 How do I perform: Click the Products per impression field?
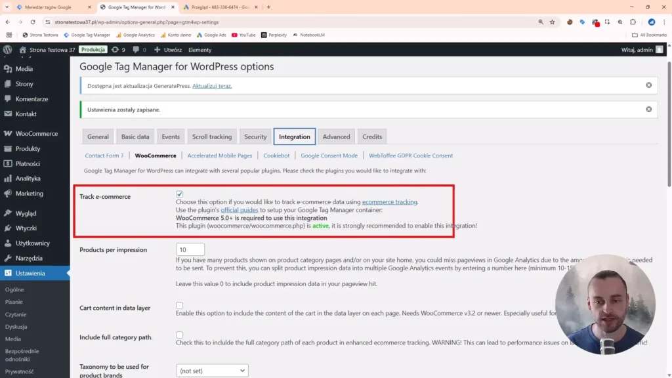click(x=190, y=249)
